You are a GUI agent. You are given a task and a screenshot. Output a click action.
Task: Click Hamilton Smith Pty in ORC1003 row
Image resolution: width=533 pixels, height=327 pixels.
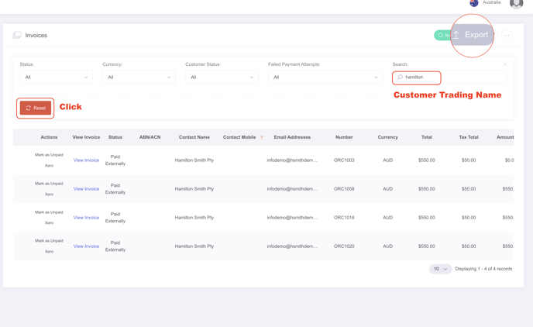[x=194, y=160]
